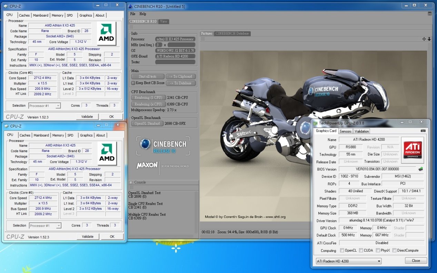Tick the DirectCompute checkbox in GPU-Z
This screenshot has height=273, width=437.
394,251
